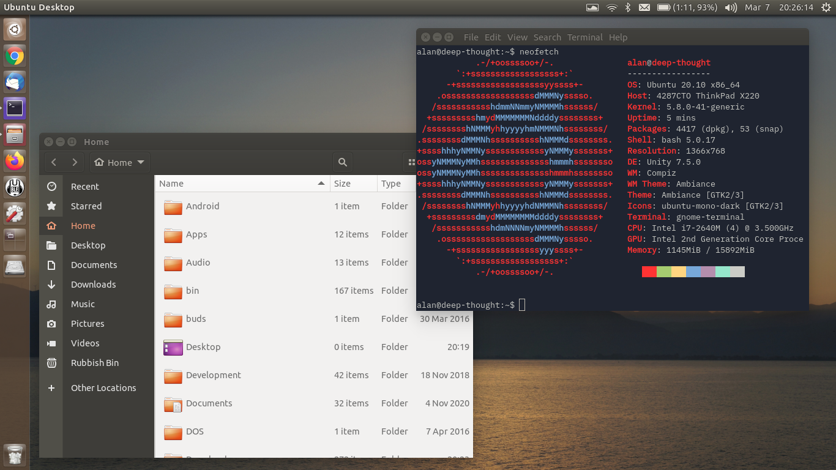Open the terminal View menu
836x470 pixels.
click(517, 37)
